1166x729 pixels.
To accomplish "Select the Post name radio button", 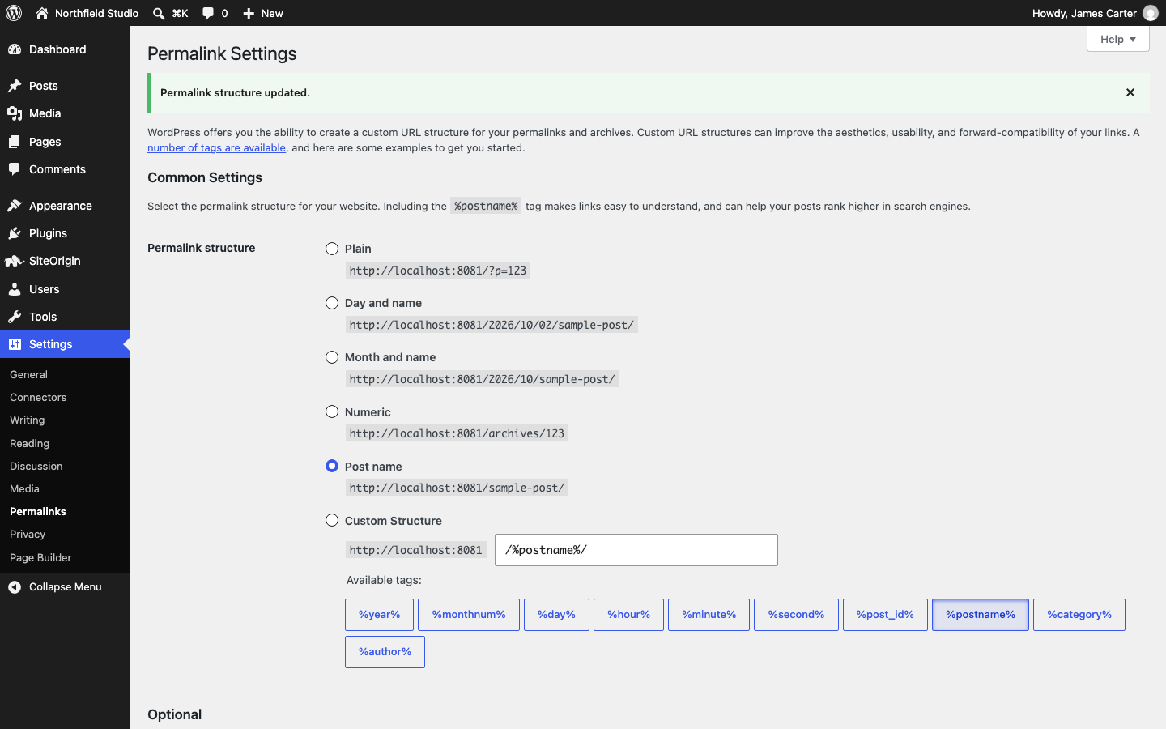I will click(332, 466).
